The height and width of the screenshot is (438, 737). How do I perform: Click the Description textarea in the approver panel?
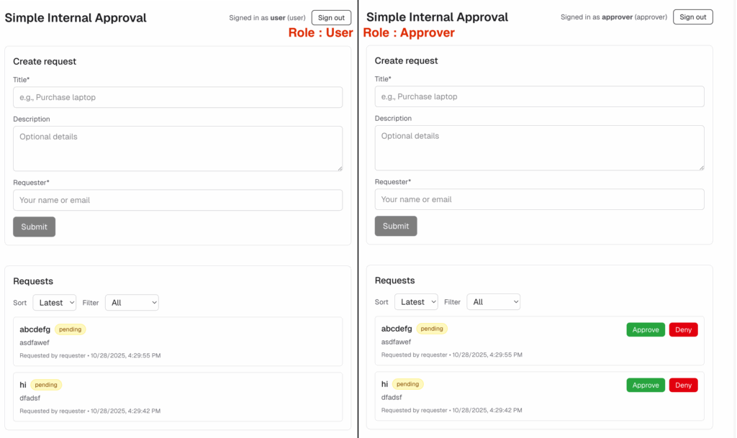[x=539, y=147]
